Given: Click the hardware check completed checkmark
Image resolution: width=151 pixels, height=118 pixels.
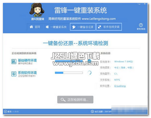Looking at the screenshot, I should 89,61.
